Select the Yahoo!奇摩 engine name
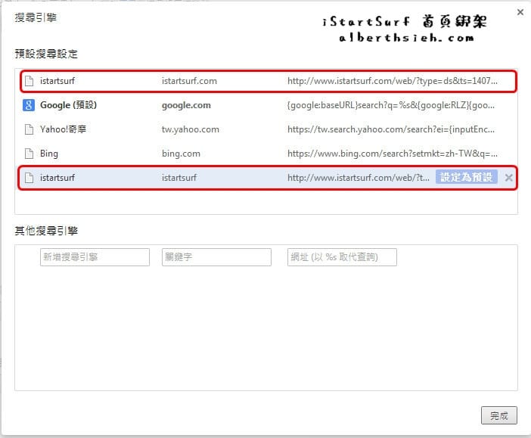Viewport: 531px width, 438px height. [x=63, y=129]
